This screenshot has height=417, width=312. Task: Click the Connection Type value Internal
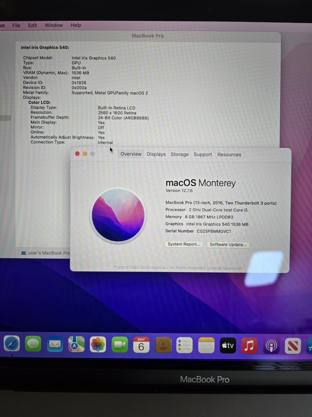105,143
